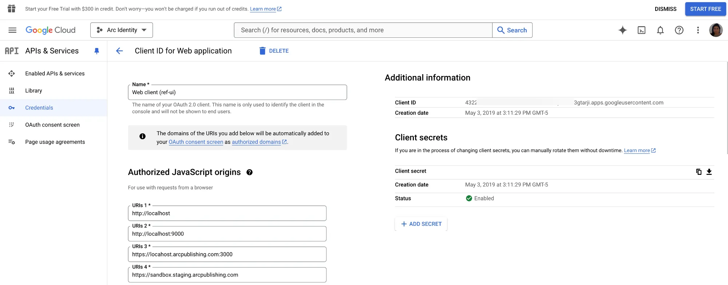The width and height of the screenshot is (728, 285).
Task: Click the APIs & Services sidebar title
Action: [x=52, y=51]
